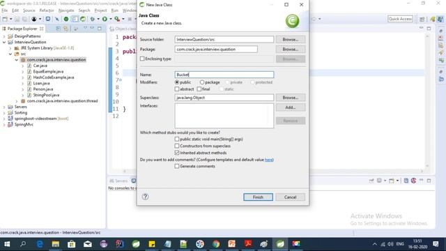Image resolution: width=446 pixels, height=251 pixels.
Task: Click Add to add interfaces
Action: tap(291, 107)
